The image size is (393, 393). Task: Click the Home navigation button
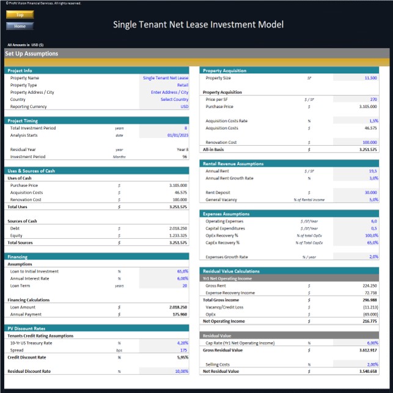(x=20, y=26)
